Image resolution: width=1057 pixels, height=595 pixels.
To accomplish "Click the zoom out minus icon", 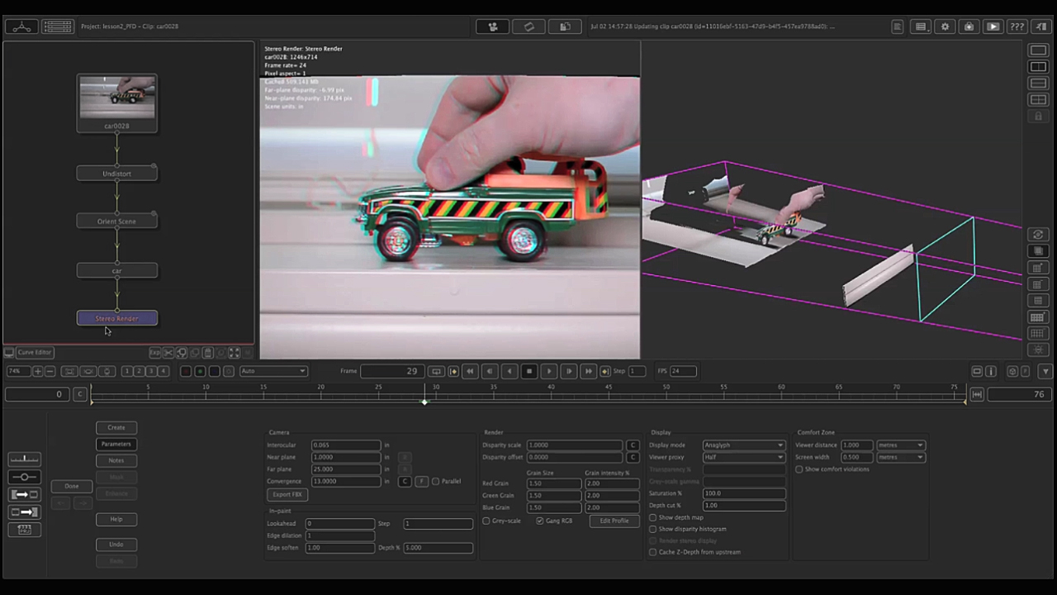I will click(x=50, y=371).
